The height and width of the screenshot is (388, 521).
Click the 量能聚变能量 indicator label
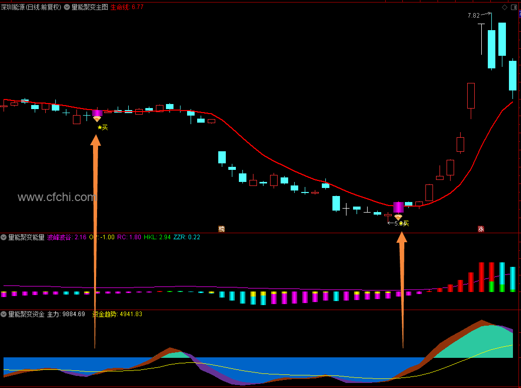[x=26, y=237]
